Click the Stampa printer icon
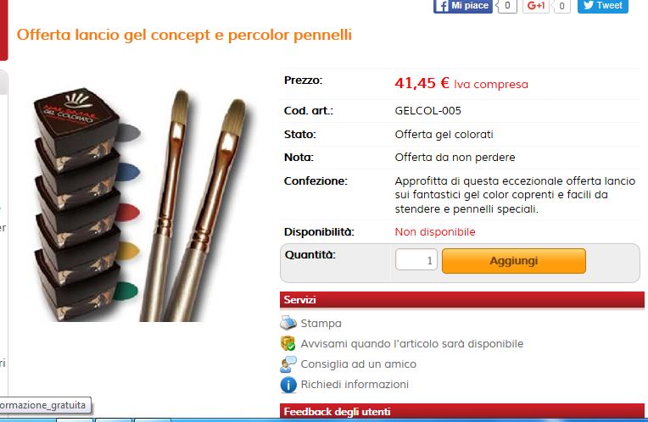 pyautogui.click(x=288, y=323)
